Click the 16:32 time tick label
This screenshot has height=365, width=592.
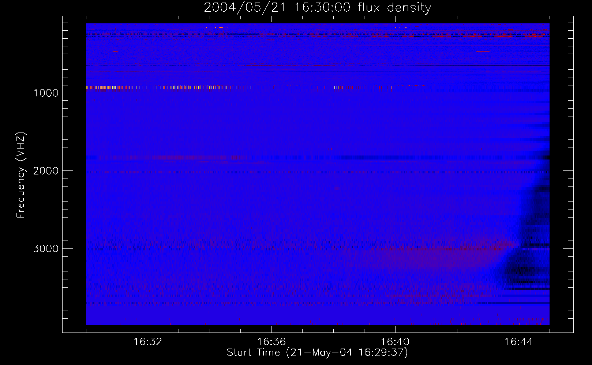(148, 342)
